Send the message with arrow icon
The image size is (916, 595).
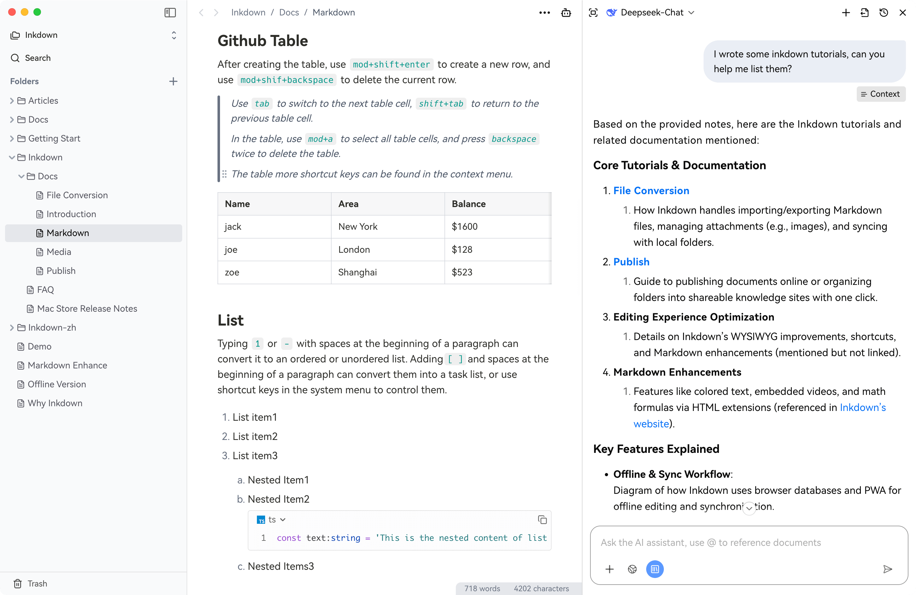pos(887,569)
